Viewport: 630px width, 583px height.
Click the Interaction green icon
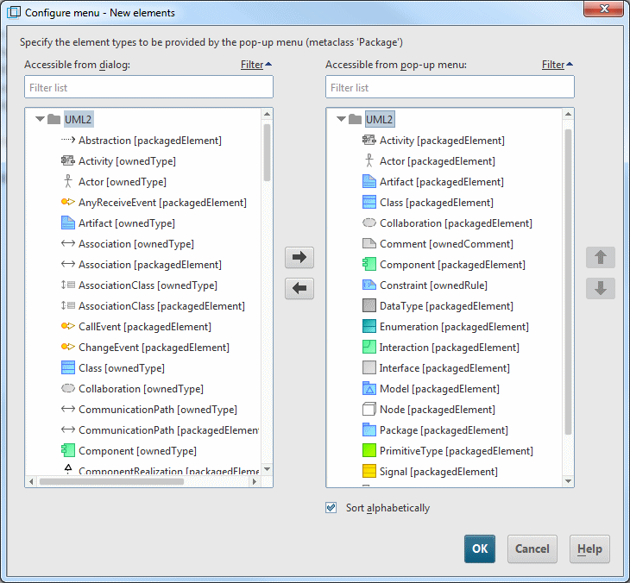[x=369, y=347]
